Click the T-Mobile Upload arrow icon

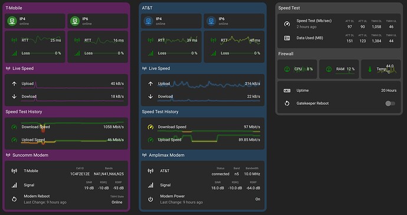pyautogui.click(x=14, y=84)
